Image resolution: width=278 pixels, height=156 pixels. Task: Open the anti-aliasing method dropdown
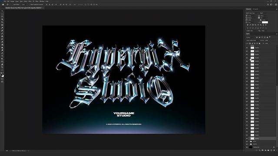click(x=265, y=31)
